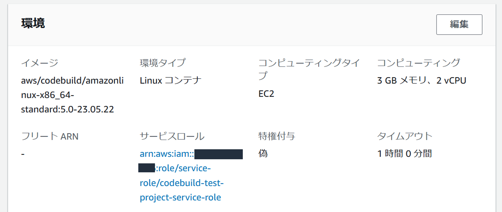Image resolution: width=502 pixels, height=212 pixels.
Task: Click the dash under フリート ARN
Action: [x=23, y=154]
